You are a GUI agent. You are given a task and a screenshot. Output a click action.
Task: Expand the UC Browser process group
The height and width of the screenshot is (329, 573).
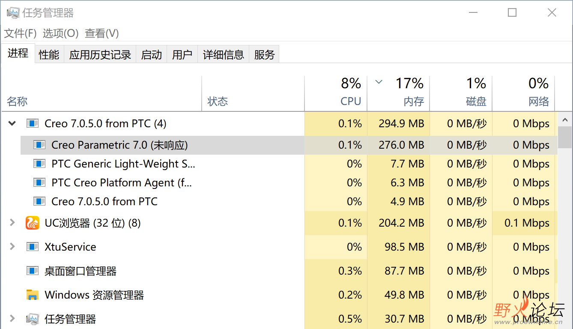12,223
